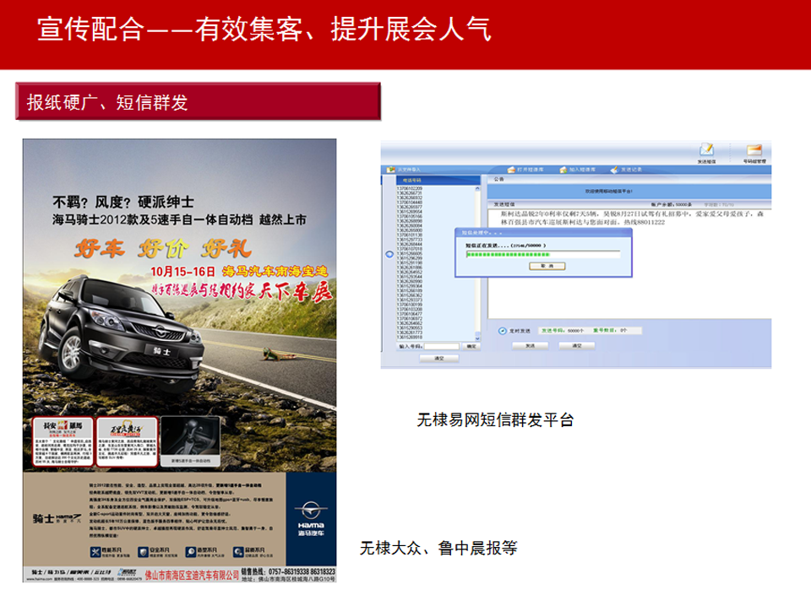Click the gear shift photo thumbnail in the ad
The image size is (811, 606).
[190, 441]
